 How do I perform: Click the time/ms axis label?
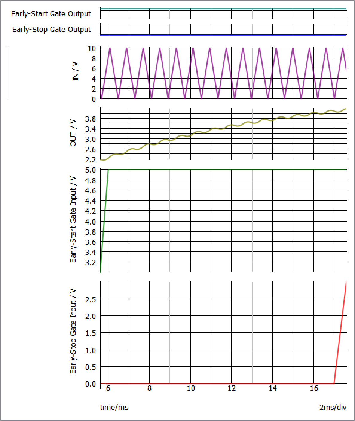tap(114, 408)
